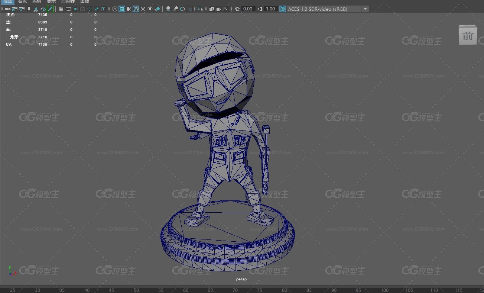Click the camera Bookmarks icon
The height and width of the screenshot is (293, 484).
29,9
